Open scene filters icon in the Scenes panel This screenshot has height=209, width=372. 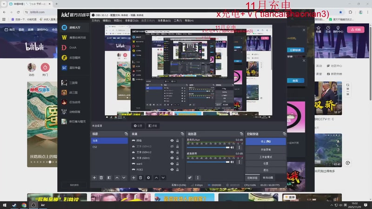(x=109, y=178)
